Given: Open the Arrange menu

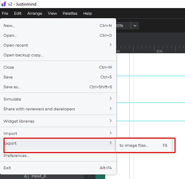Looking at the screenshot, I should [x=35, y=13].
